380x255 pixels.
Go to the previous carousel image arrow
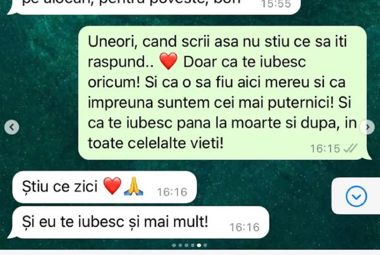pos(12,127)
